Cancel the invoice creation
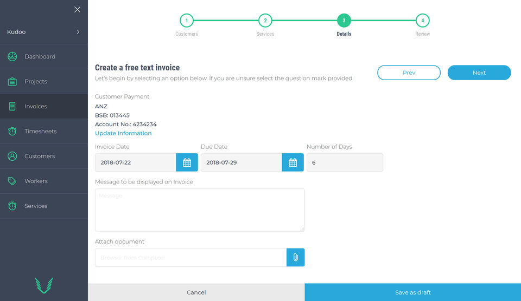 click(196, 292)
